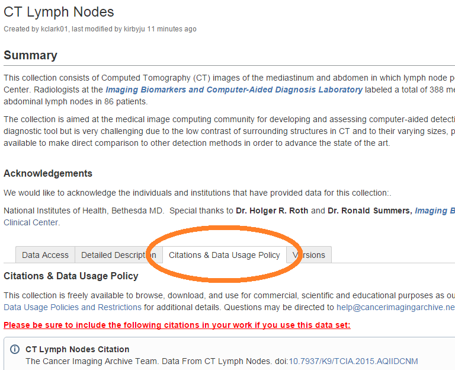
Task: Click the Summary section heading
Action: click(30, 55)
